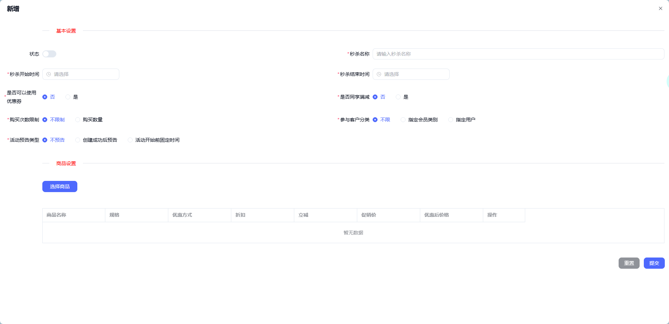Click the clock icon in 秒杀结束时间 field
This screenshot has width=669, height=324.
coord(379,74)
